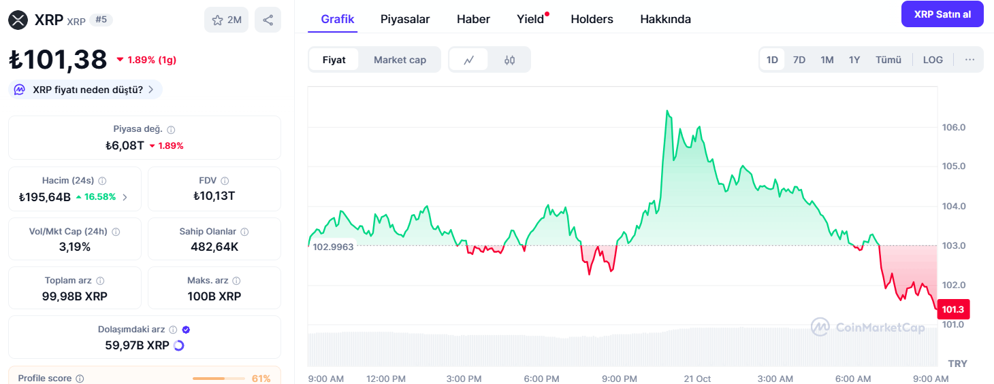Click info icon next to Maks. arz

tap(237, 281)
